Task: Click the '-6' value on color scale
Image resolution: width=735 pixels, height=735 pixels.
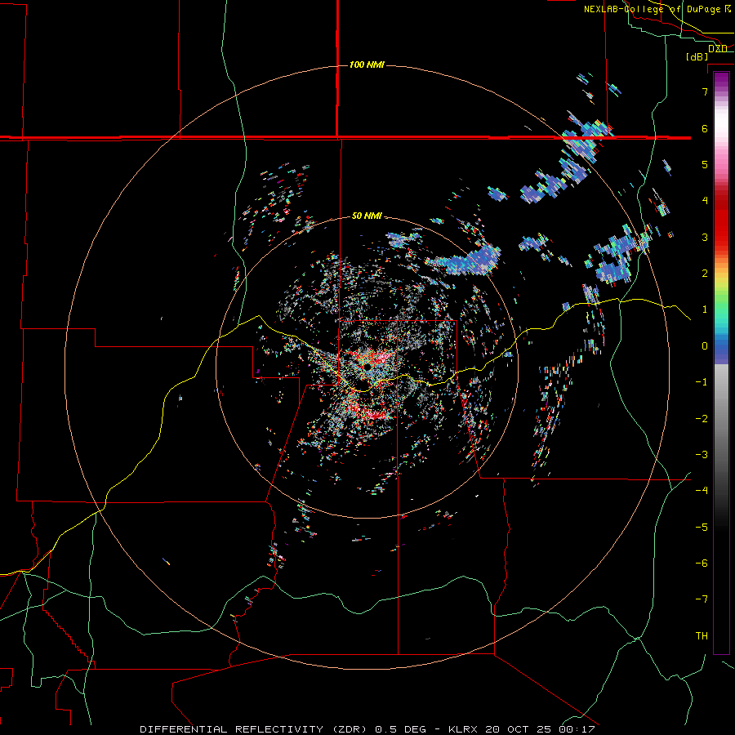Action: (x=702, y=563)
